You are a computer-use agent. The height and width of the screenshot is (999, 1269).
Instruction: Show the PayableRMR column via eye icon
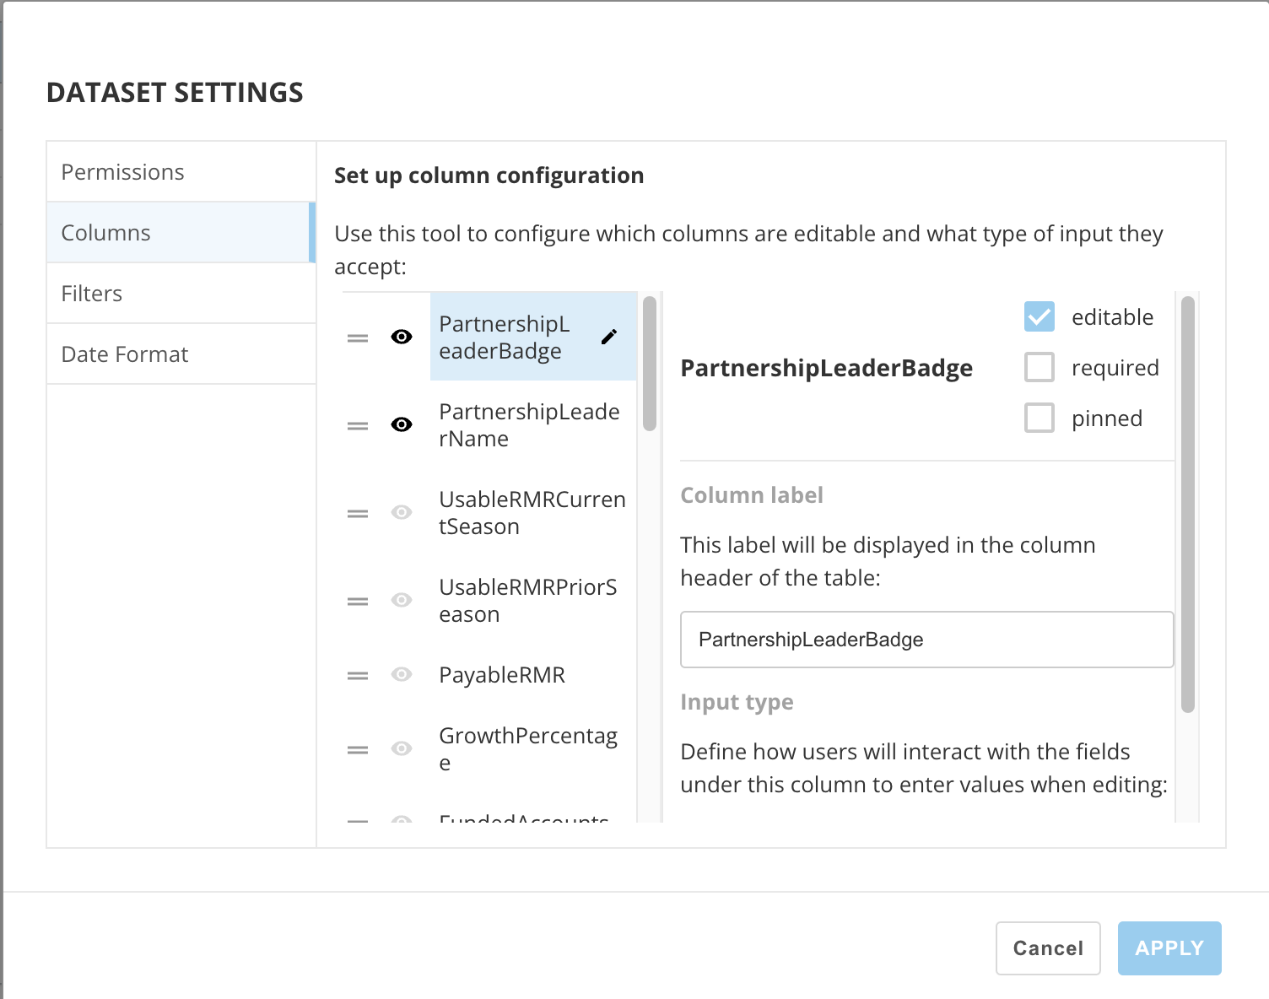pyautogui.click(x=402, y=674)
